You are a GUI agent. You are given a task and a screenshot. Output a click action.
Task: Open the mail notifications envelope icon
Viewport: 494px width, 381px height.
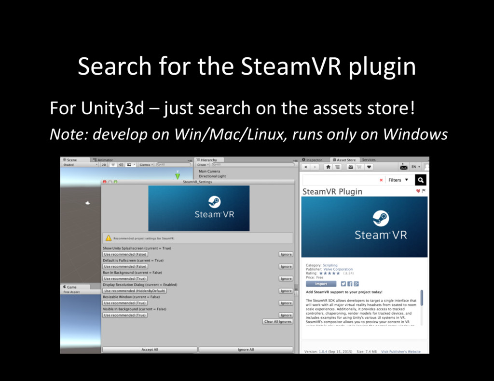coord(404,167)
